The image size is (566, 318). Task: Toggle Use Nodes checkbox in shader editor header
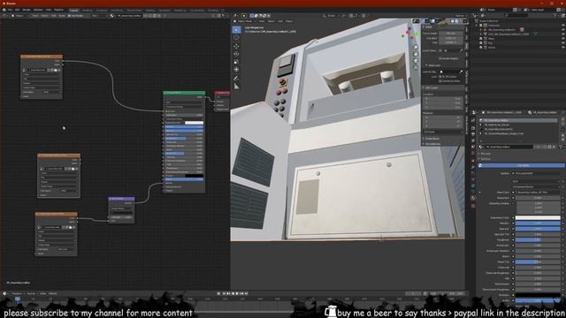(69, 16)
